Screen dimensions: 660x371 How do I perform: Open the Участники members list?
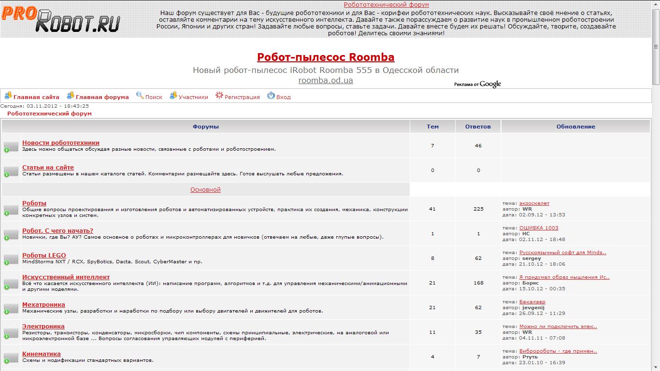(193, 97)
